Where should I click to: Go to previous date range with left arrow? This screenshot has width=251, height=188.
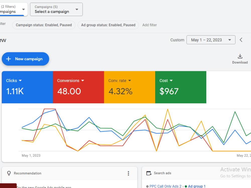tap(241, 40)
